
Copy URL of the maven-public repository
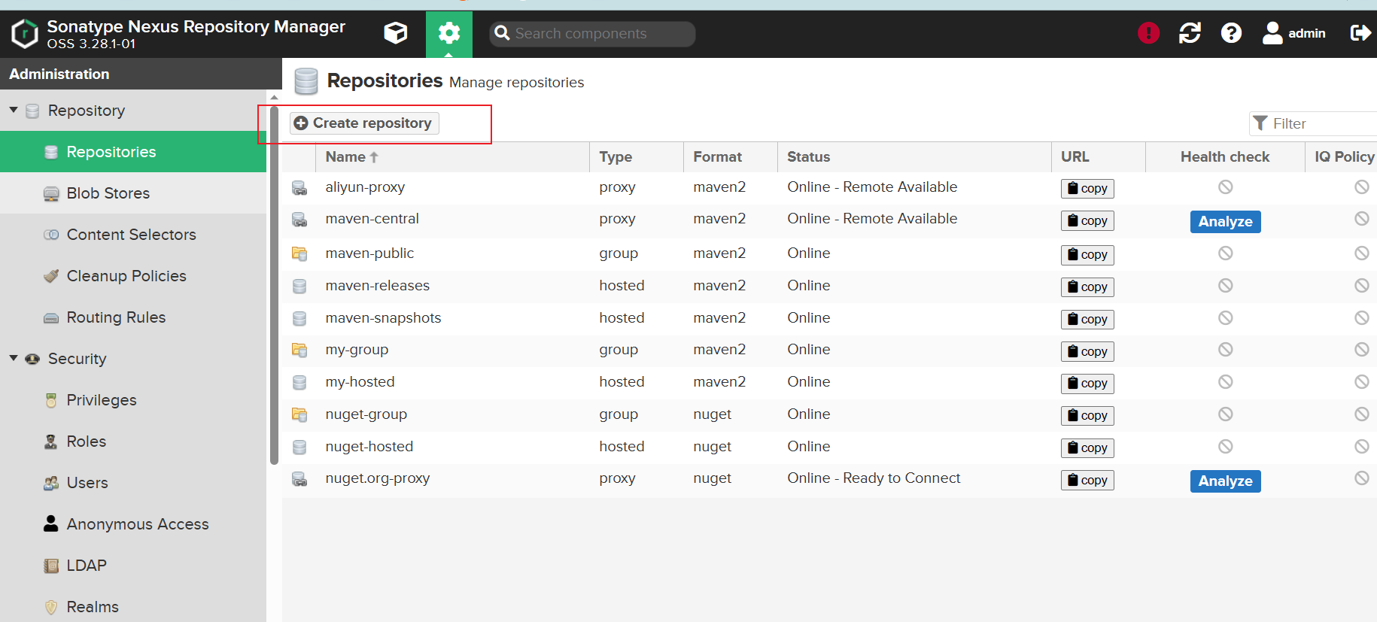tap(1087, 255)
